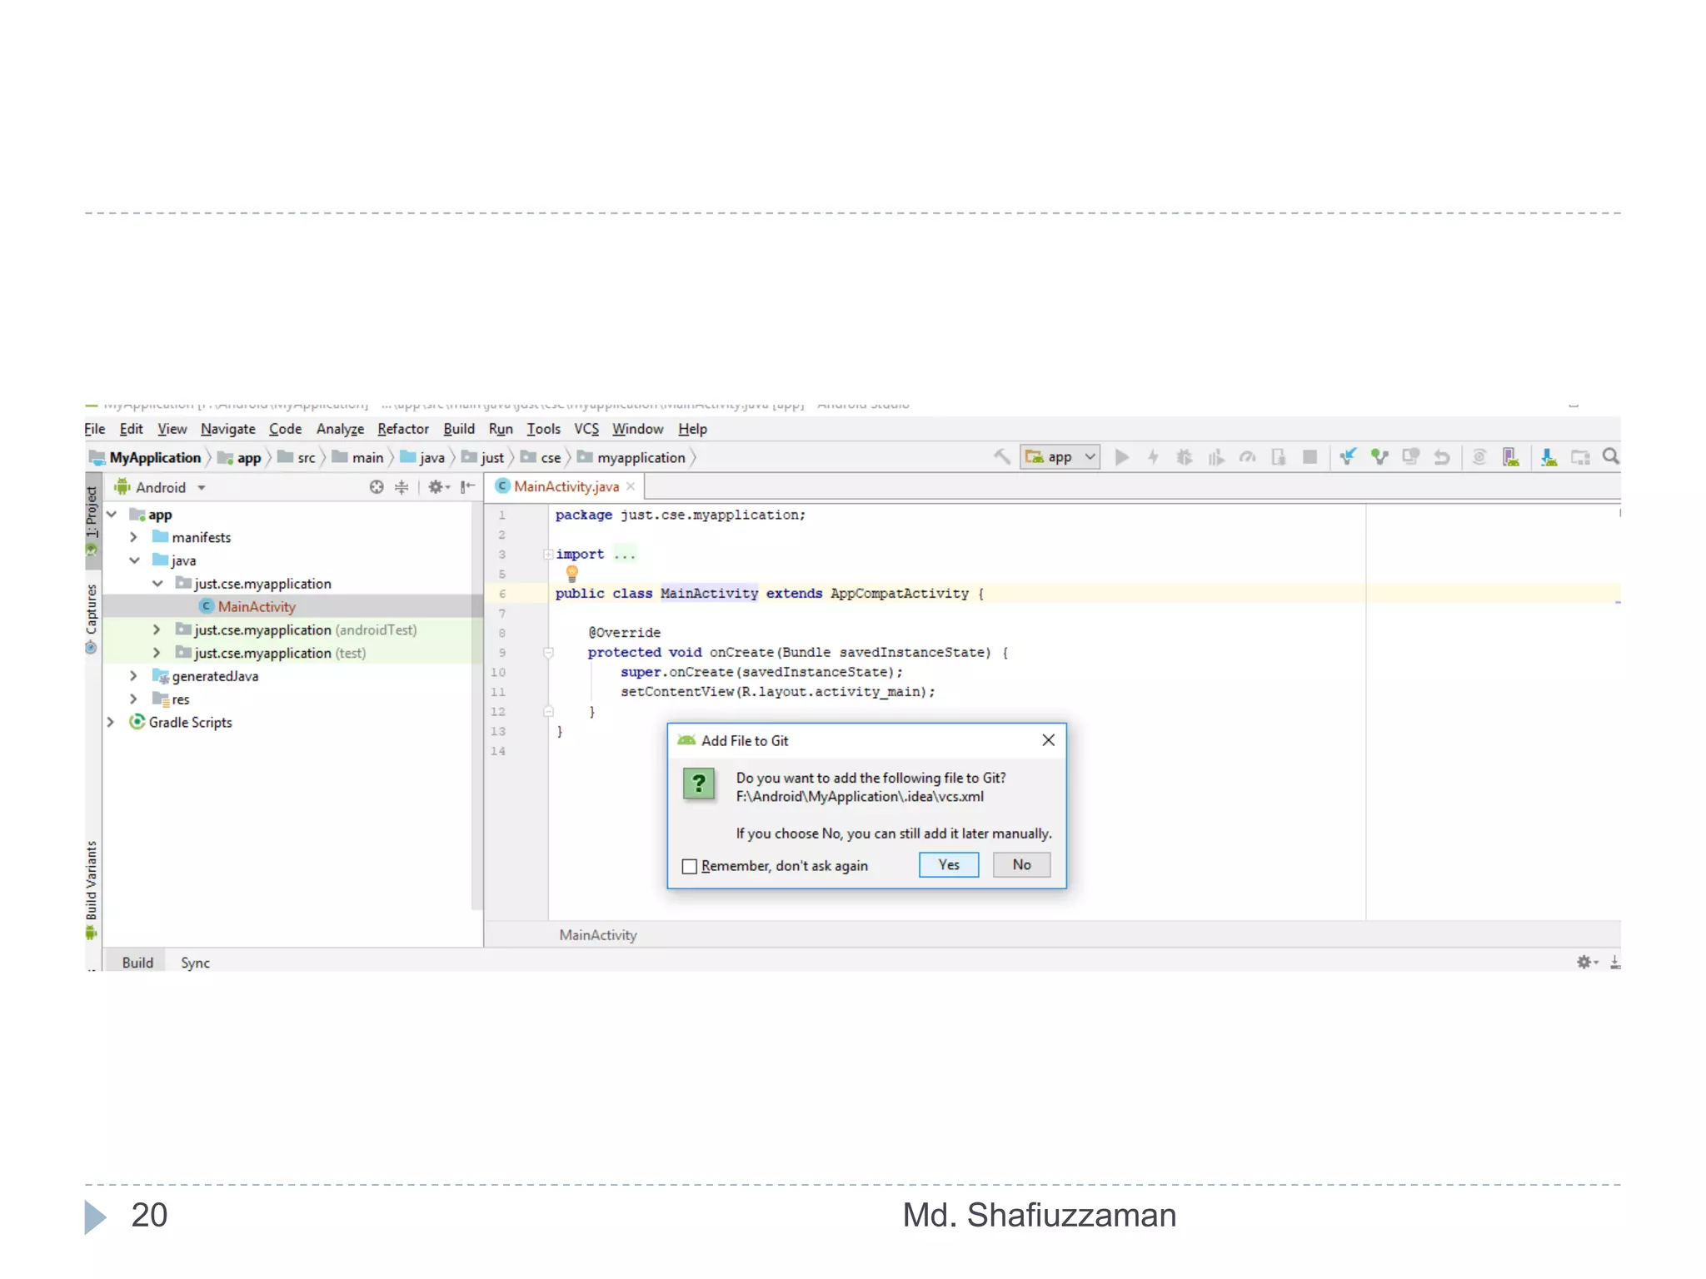Check Remember, don't ask again box
1706x1279 pixels.
pos(690,866)
